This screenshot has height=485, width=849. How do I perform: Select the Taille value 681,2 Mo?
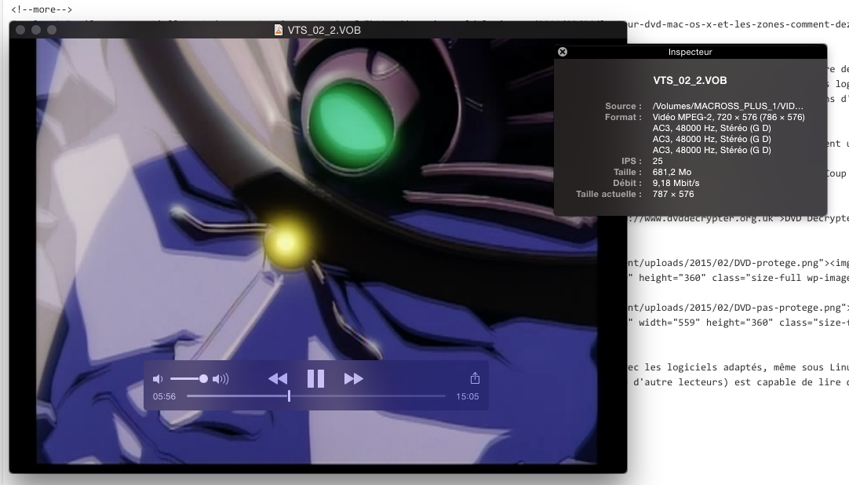click(x=672, y=172)
